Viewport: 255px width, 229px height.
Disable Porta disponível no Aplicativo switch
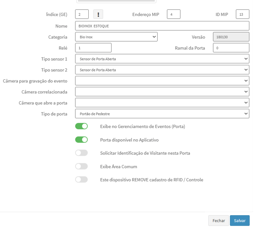pos(81,140)
